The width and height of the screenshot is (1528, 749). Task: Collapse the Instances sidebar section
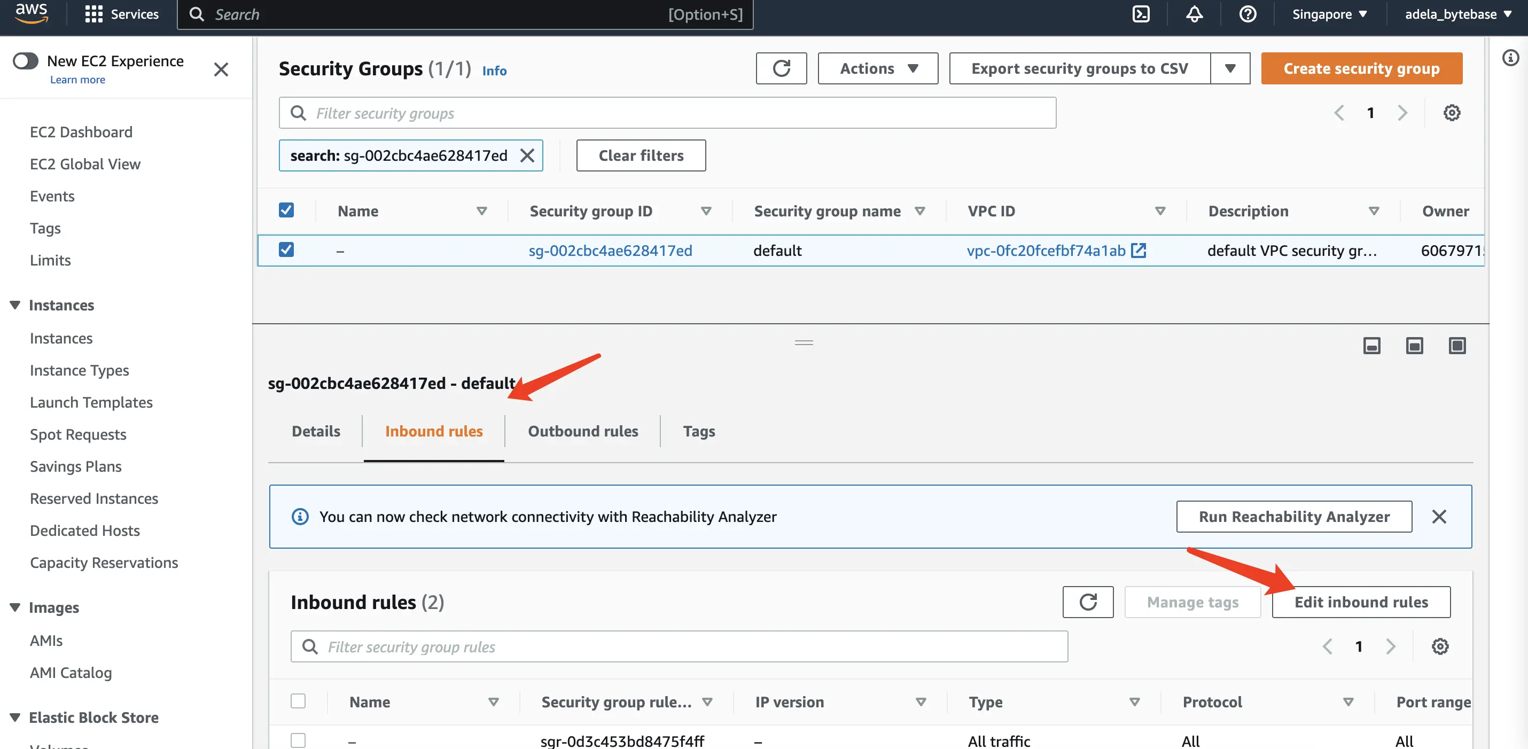(15, 305)
